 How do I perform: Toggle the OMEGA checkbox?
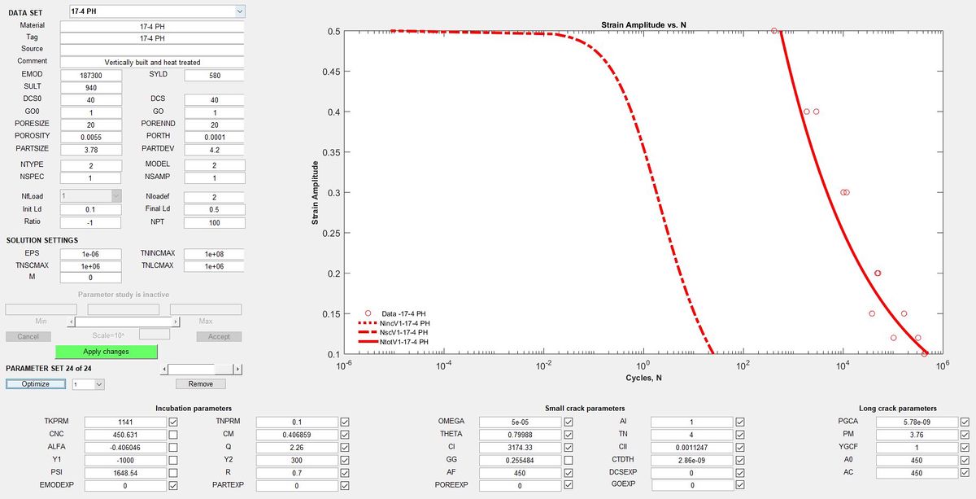coord(568,422)
